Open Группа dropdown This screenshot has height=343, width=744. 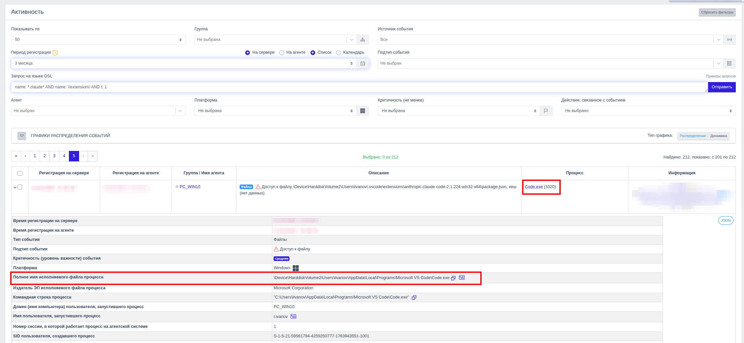(x=276, y=40)
